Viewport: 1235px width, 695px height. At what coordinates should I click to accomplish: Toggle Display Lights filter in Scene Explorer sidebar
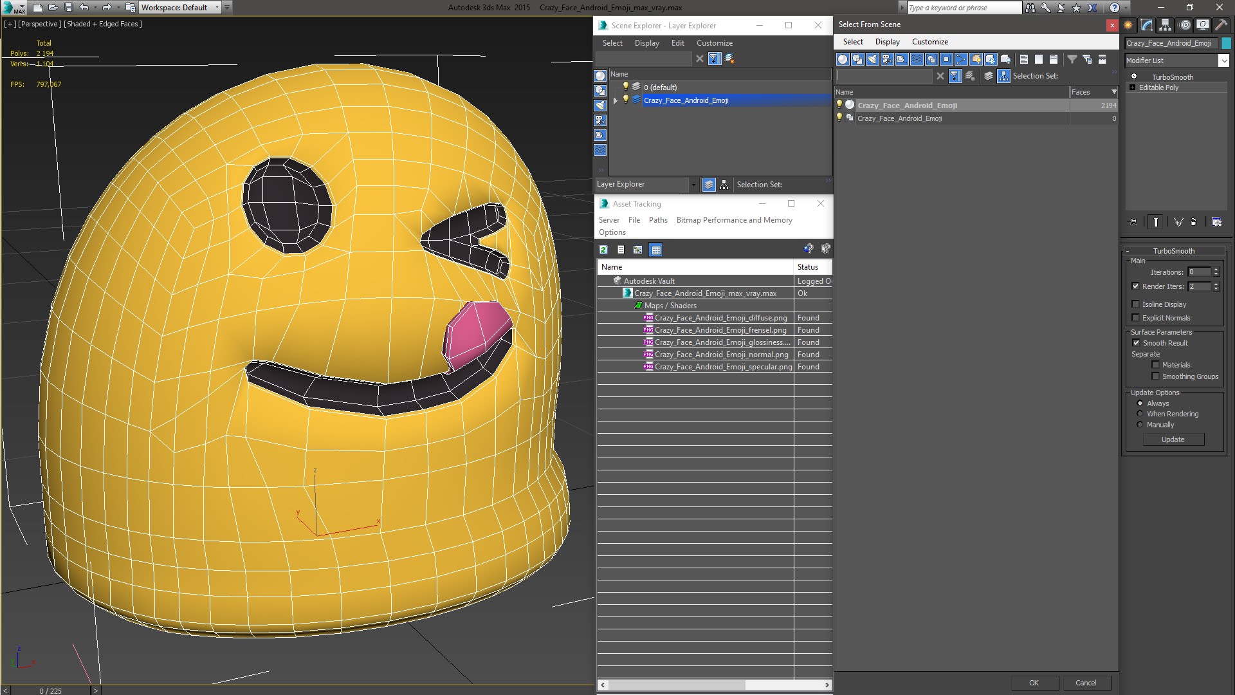tap(600, 106)
